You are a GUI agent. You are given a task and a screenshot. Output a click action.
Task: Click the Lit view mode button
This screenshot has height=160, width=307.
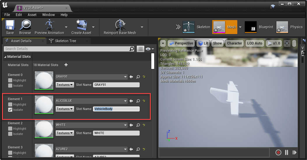[203, 43]
